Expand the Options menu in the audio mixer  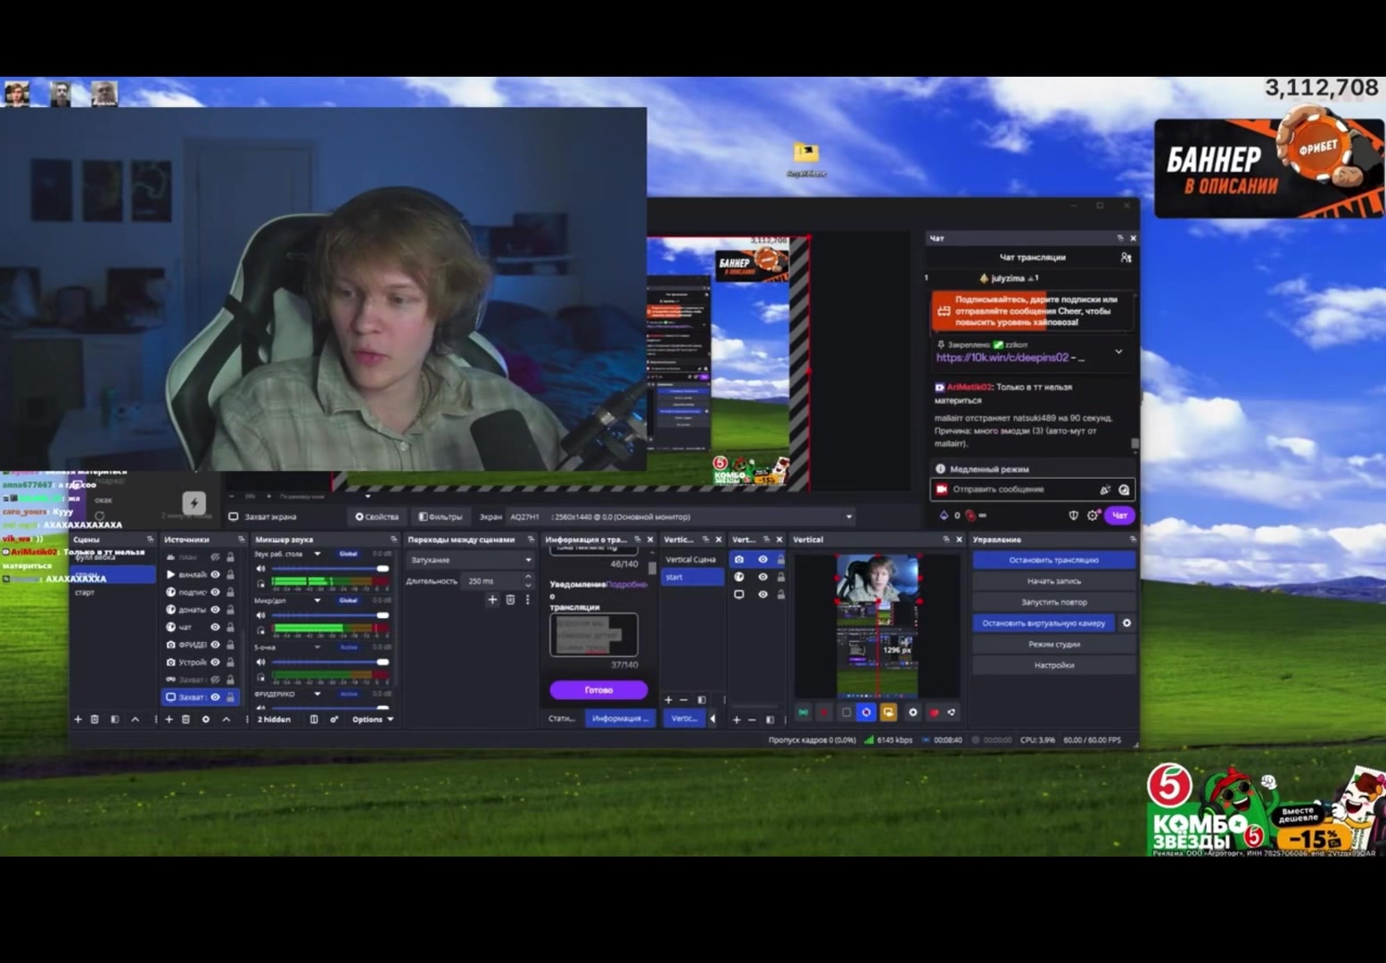coord(373,720)
